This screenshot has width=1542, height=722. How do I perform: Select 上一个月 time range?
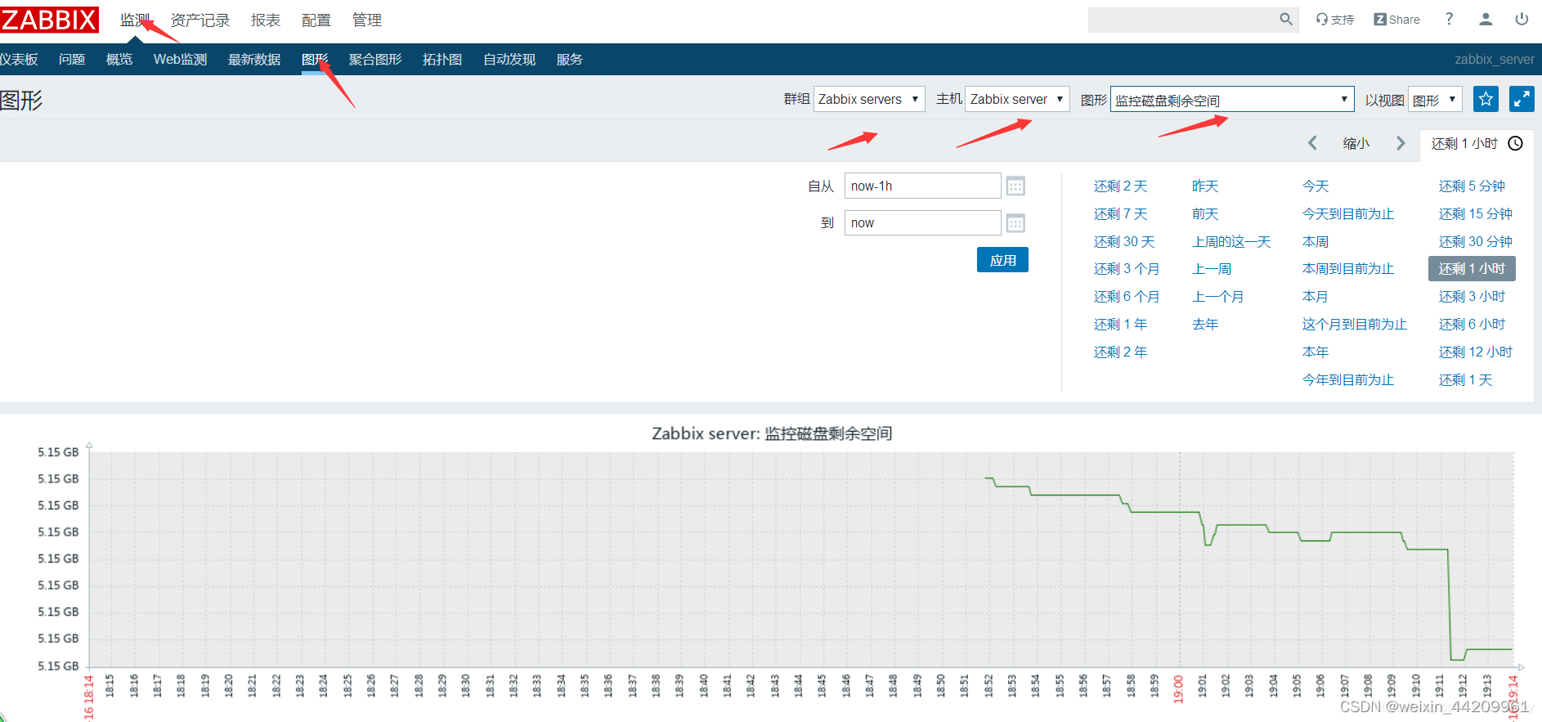[1218, 297]
